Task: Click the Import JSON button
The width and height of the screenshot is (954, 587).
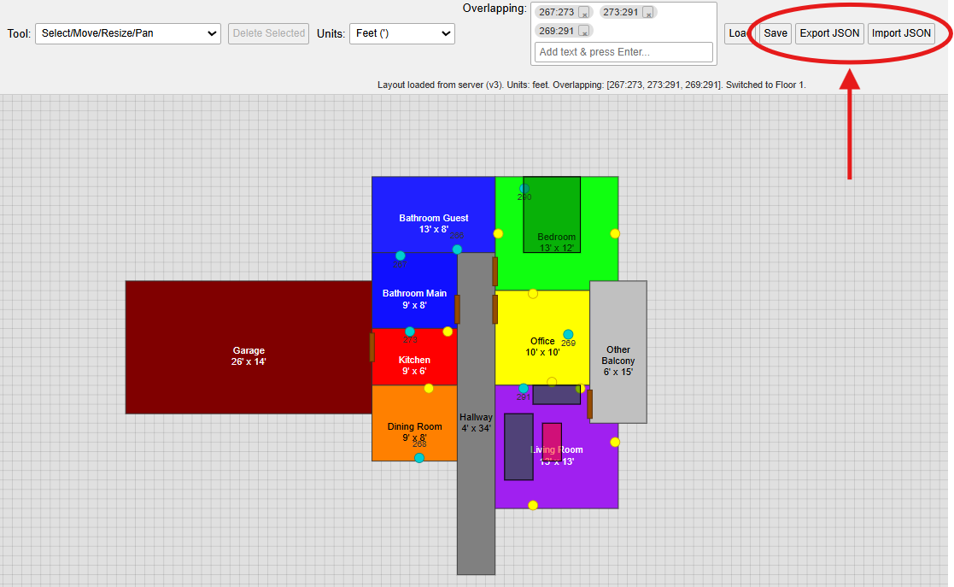Action: coord(902,33)
